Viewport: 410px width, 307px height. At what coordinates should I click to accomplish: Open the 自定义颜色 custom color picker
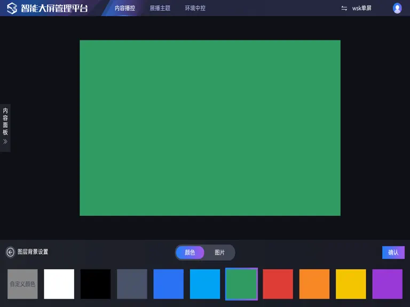click(22, 284)
